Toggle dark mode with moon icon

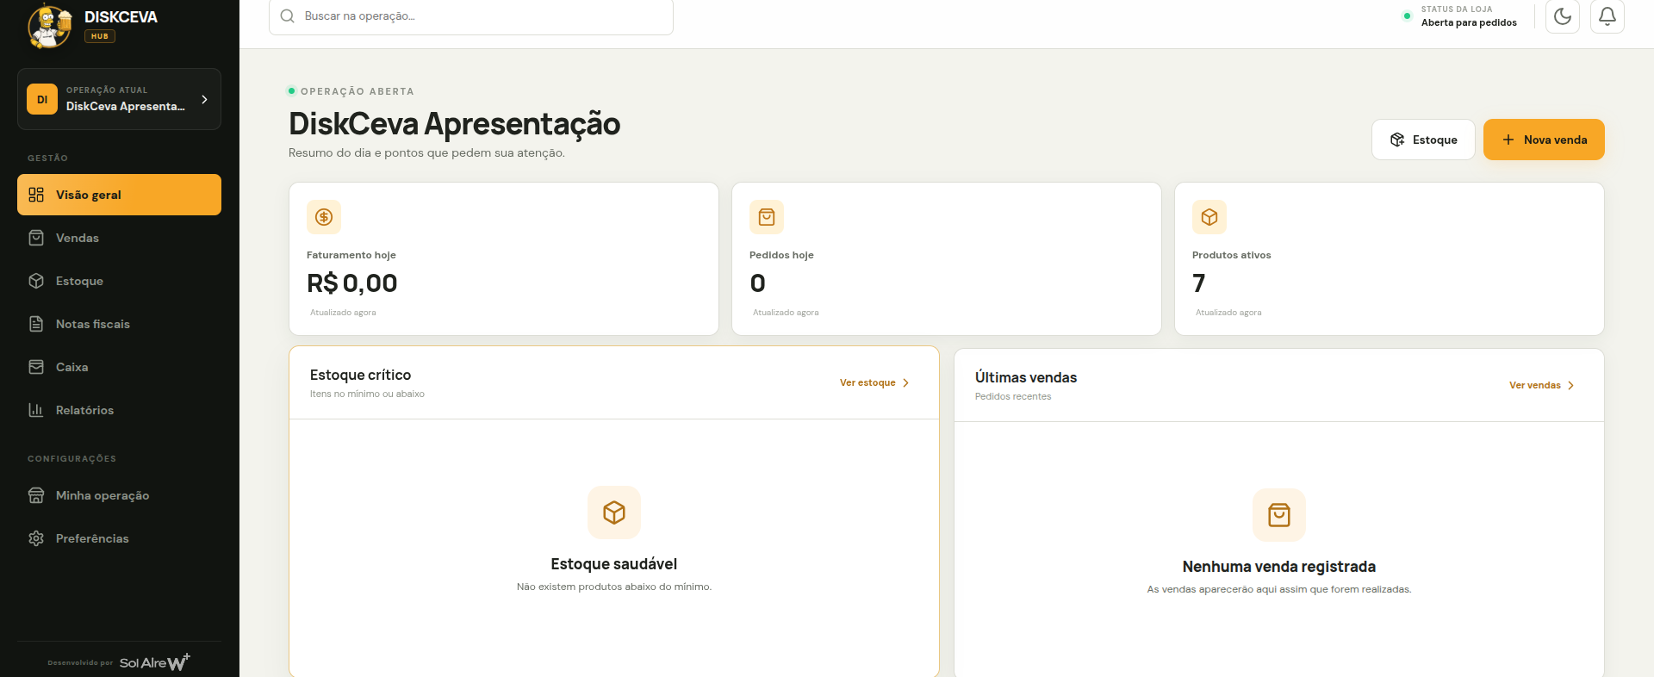1562,16
